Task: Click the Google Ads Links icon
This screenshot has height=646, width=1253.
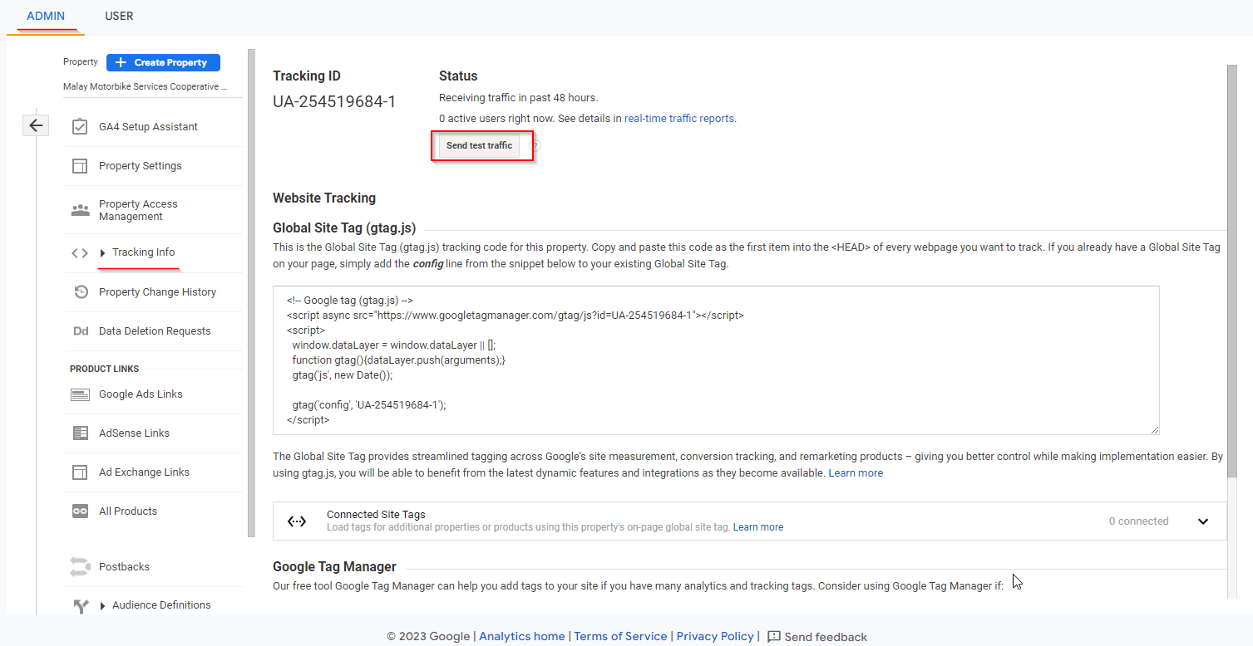Action: (x=80, y=394)
